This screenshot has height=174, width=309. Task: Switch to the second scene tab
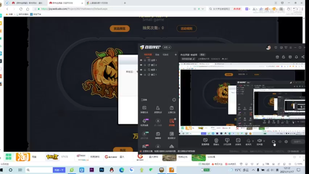(157, 55)
